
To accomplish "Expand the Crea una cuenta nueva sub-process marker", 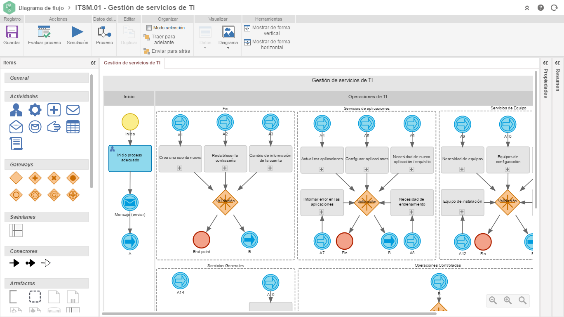I will pyautogui.click(x=180, y=168).
